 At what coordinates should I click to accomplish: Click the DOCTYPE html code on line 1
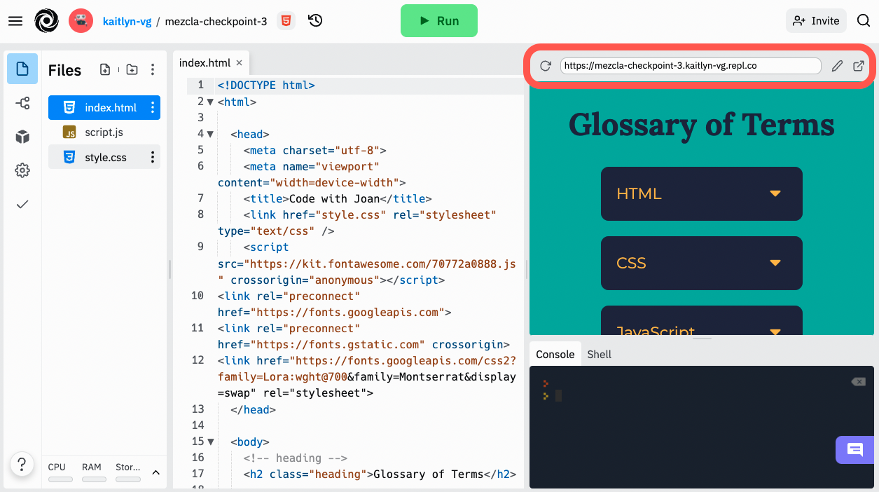[x=266, y=86]
